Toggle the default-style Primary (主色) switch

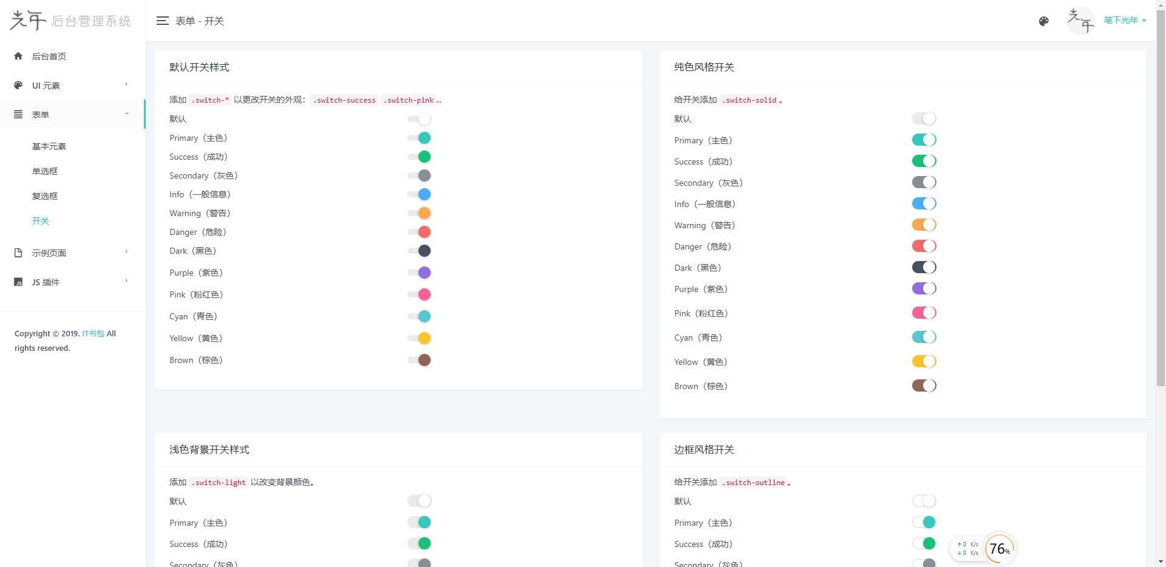coord(419,138)
